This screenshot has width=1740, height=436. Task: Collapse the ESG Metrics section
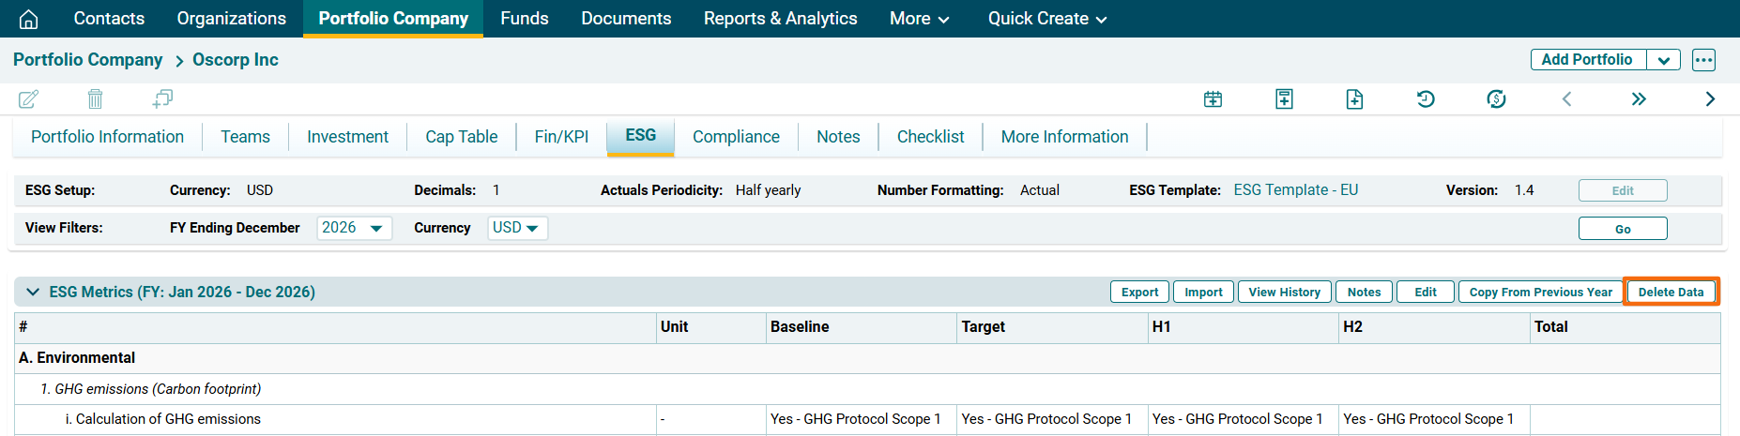[x=33, y=293]
